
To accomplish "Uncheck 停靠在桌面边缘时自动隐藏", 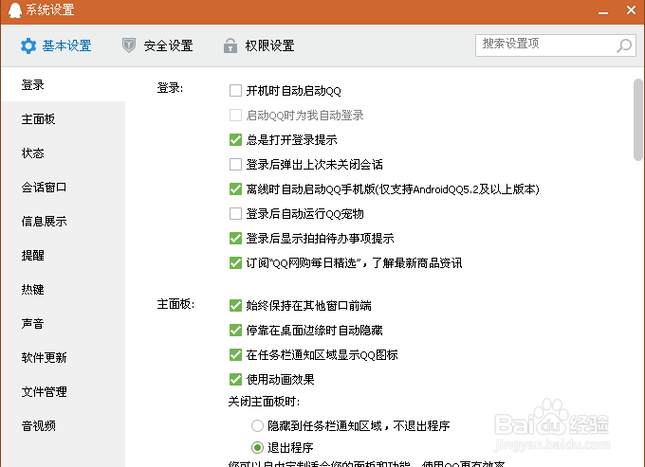I will (x=235, y=331).
